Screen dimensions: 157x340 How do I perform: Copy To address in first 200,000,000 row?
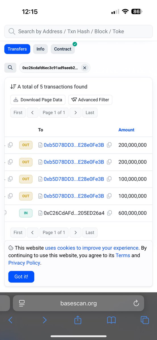coord(109,145)
